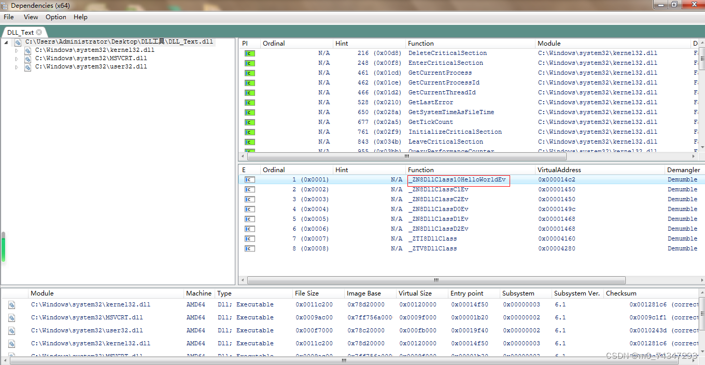
Task: Click the MSVCRT.dll checksum 0x0009c1f1
Action: (648, 318)
